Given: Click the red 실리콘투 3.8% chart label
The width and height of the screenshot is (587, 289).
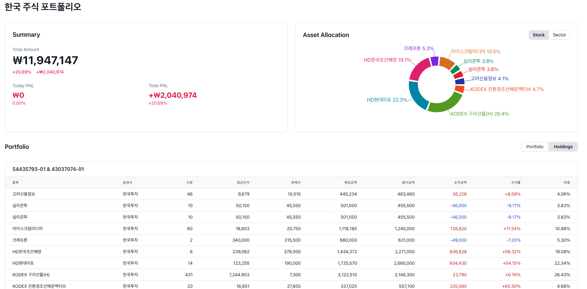Looking at the screenshot, I should 483,69.
